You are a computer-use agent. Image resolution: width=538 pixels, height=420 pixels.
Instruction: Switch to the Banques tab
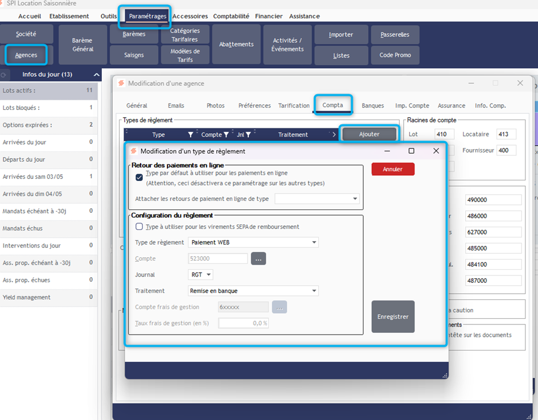373,105
